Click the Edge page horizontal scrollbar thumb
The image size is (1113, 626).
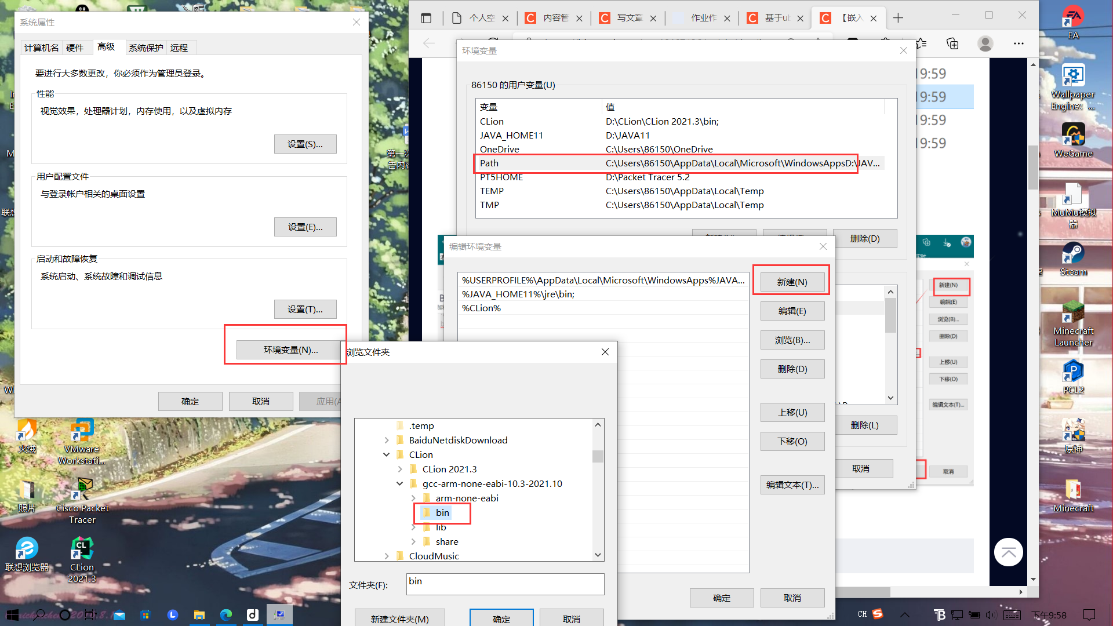pyautogui.click(x=863, y=592)
